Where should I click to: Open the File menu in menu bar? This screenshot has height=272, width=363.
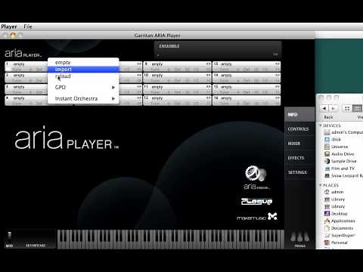28,26
